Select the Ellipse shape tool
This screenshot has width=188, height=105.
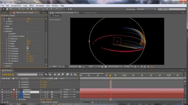(28, 9)
